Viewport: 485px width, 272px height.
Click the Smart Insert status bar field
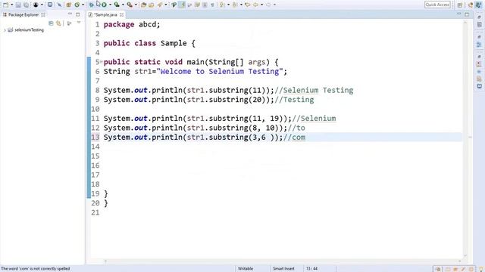click(x=283, y=269)
